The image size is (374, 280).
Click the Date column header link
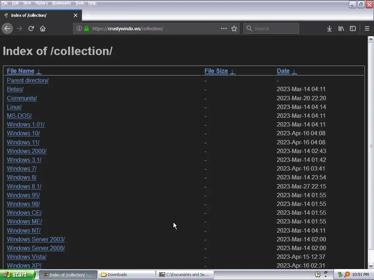283,71
